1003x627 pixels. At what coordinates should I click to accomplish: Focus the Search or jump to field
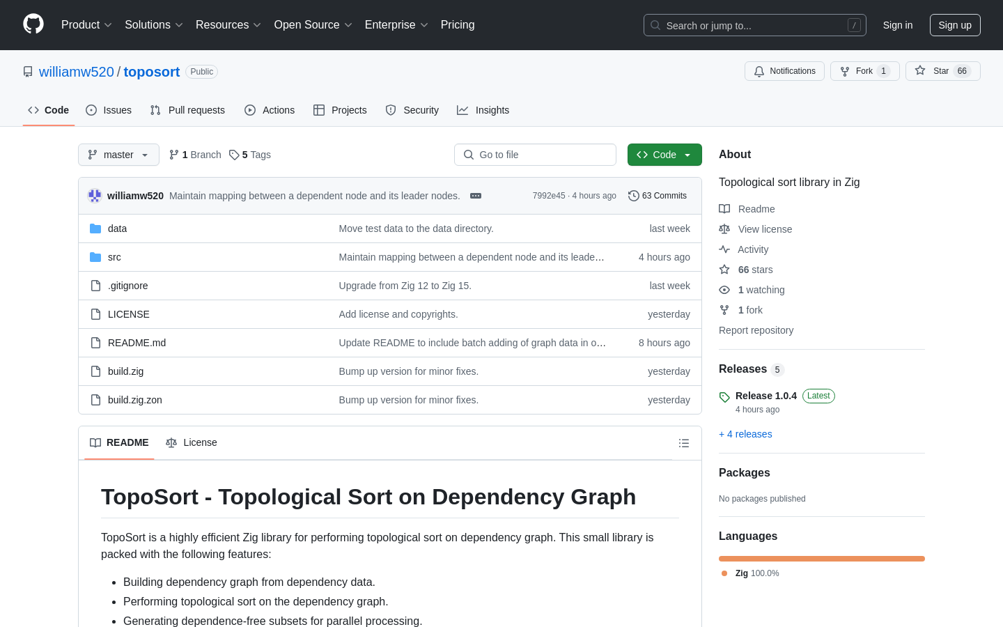click(x=755, y=25)
